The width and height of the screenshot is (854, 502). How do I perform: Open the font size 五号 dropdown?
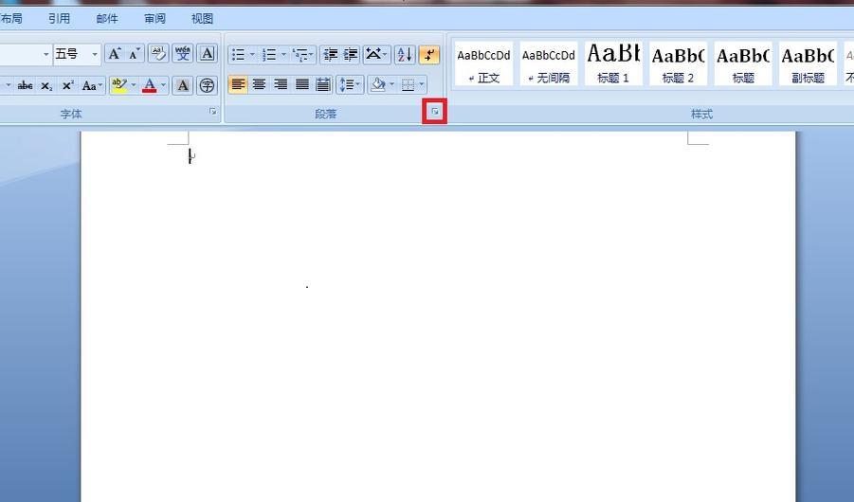pyautogui.click(x=95, y=54)
